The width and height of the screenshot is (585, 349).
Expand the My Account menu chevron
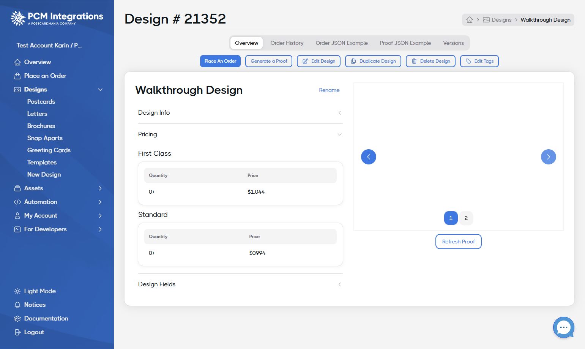tap(100, 216)
